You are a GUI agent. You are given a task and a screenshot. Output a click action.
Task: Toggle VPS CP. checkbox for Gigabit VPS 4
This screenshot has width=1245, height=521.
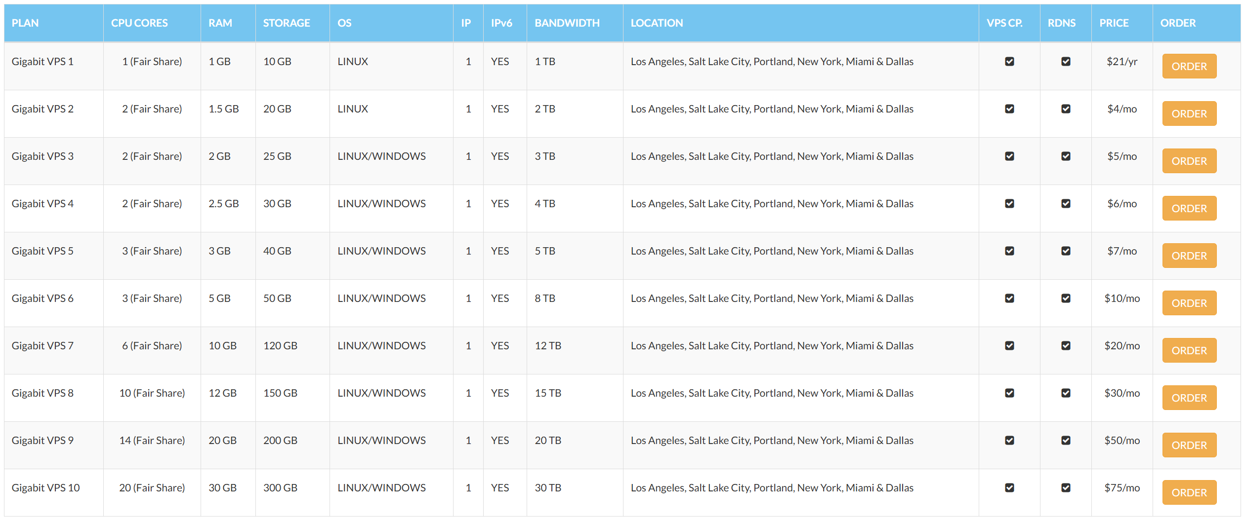1009,203
